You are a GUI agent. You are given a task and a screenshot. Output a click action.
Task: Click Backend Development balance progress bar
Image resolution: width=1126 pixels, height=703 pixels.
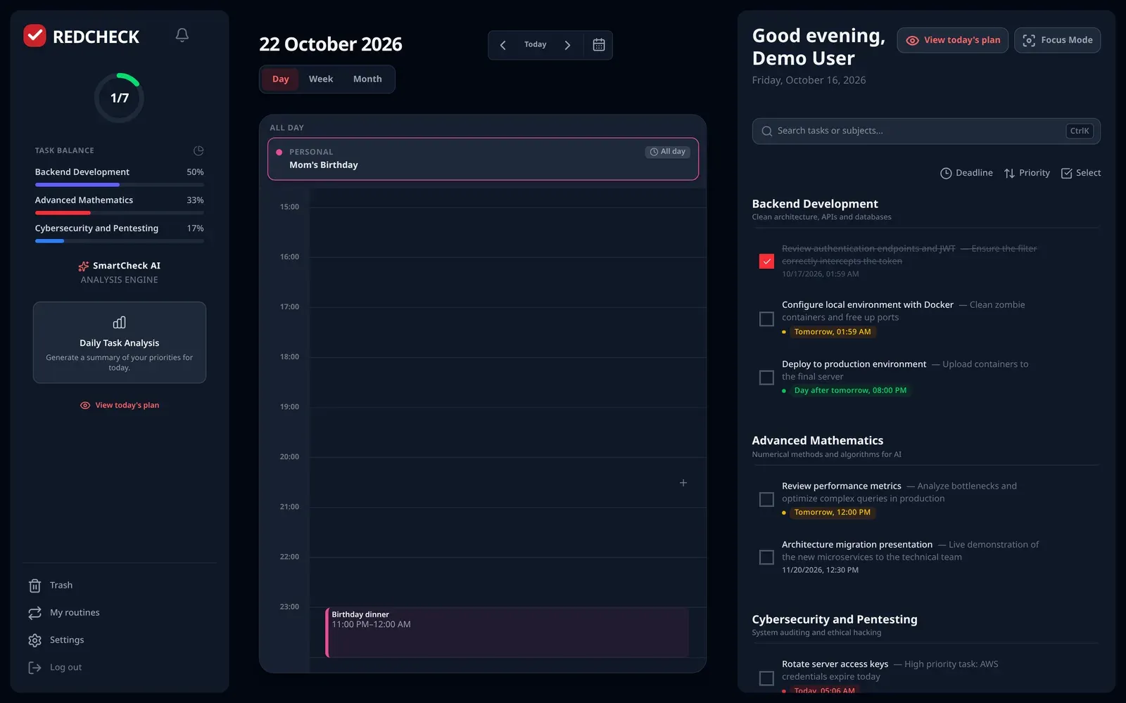pyautogui.click(x=120, y=185)
